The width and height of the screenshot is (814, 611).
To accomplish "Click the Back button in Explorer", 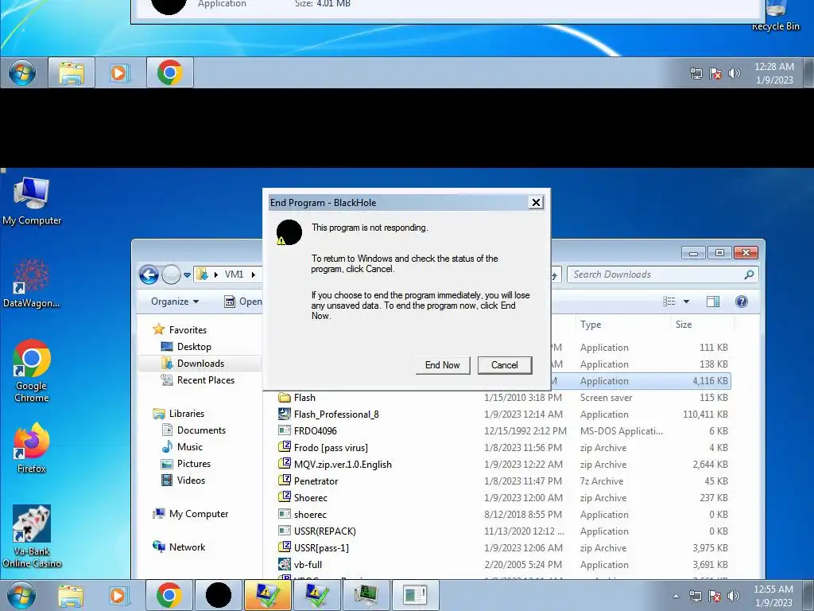I will pyautogui.click(x=149, y=274).
